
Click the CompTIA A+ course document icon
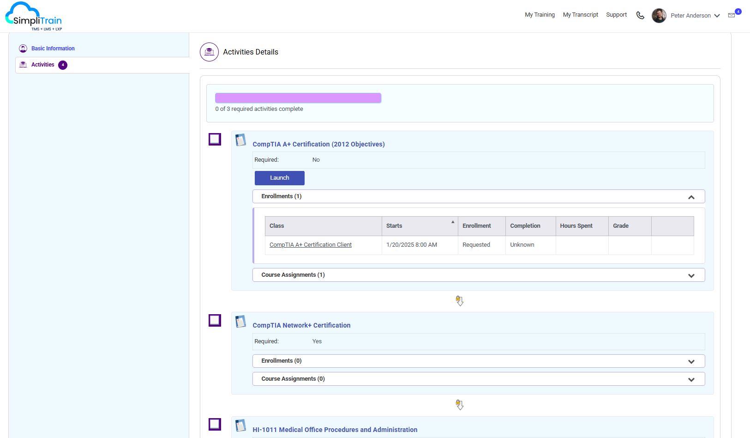coord(240,140)
